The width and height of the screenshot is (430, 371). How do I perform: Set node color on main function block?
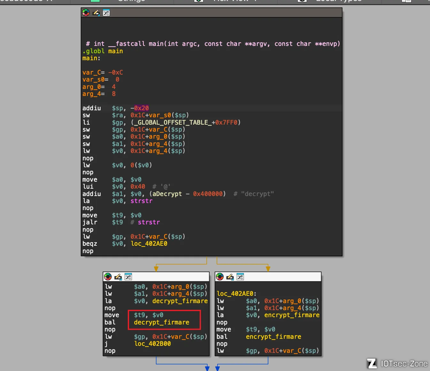[86, 13]
